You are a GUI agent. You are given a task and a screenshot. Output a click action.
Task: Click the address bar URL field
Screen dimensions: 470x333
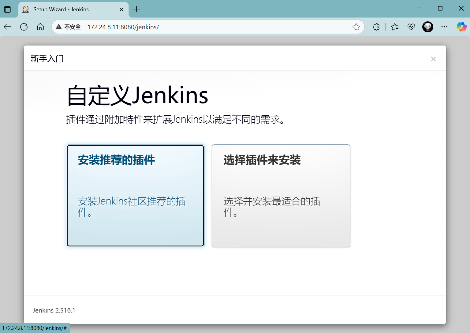coord(214,27)
